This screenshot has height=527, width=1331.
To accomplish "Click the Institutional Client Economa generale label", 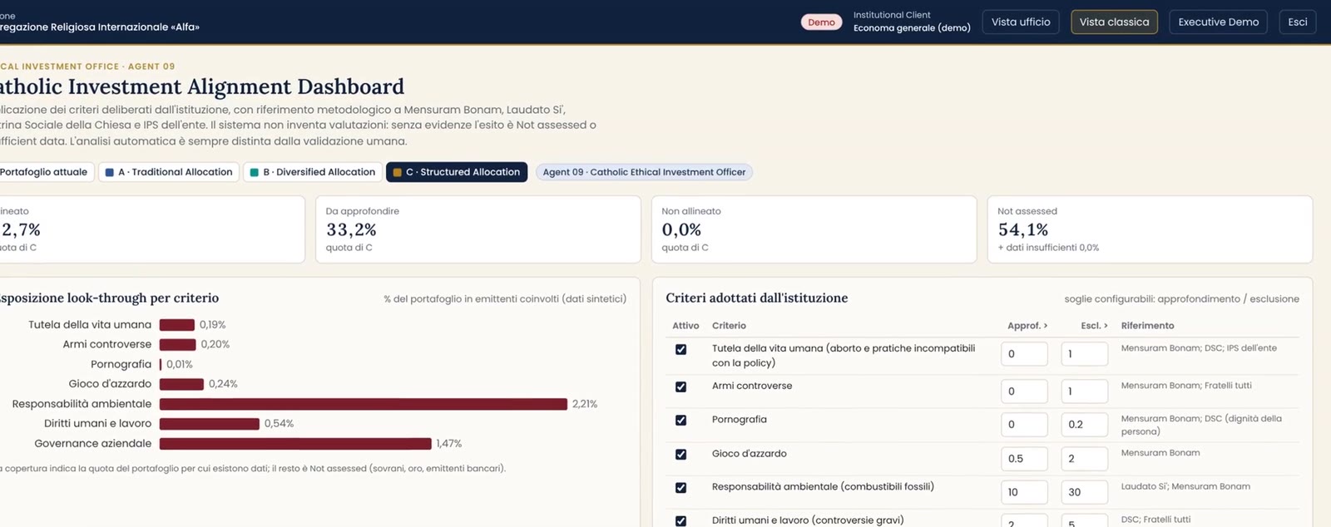I will point(912,22).
